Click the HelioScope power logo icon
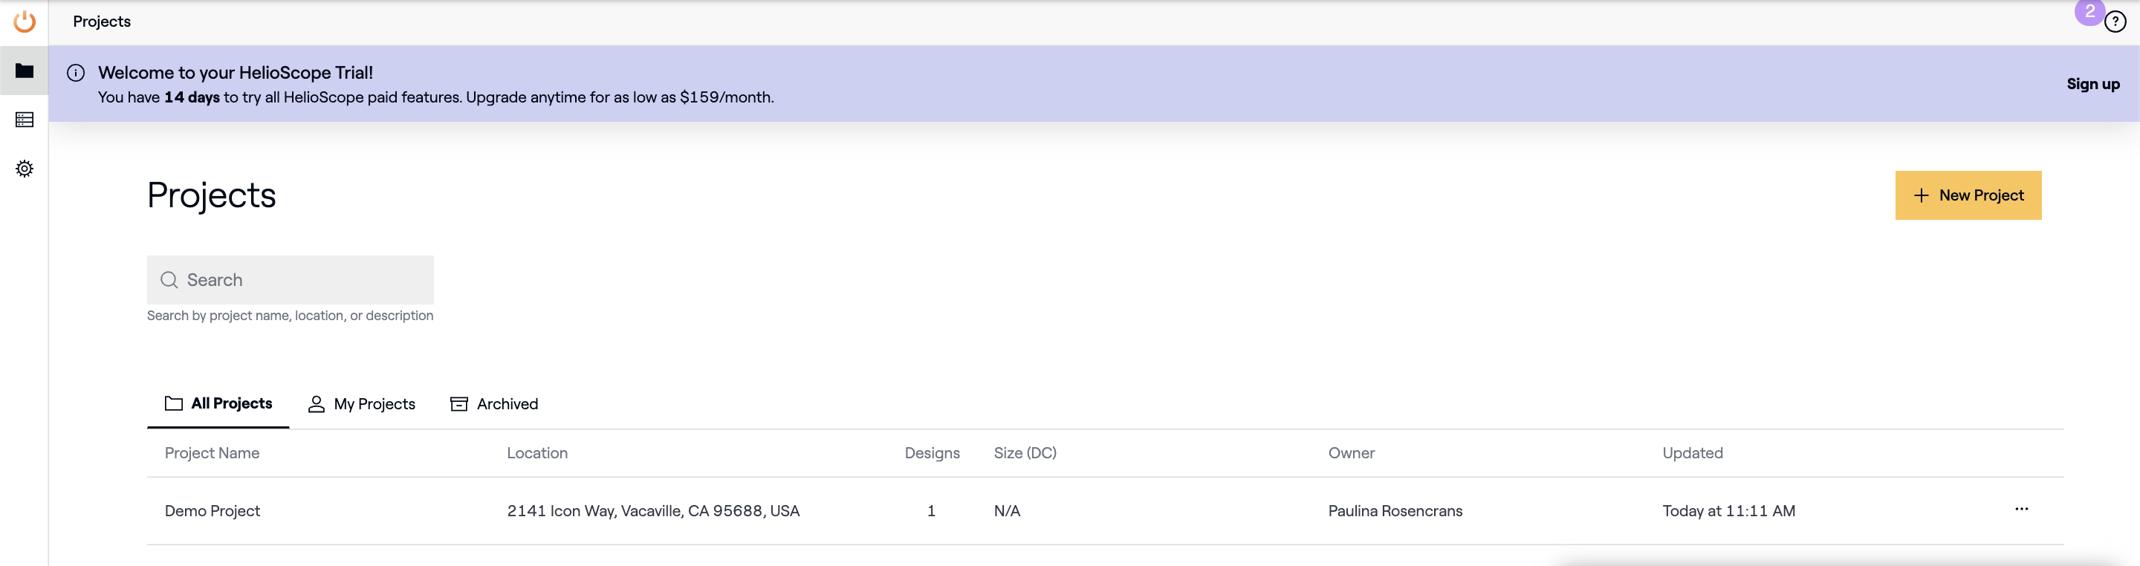This screenshot has width=2140, height=566. click(25, 22)
